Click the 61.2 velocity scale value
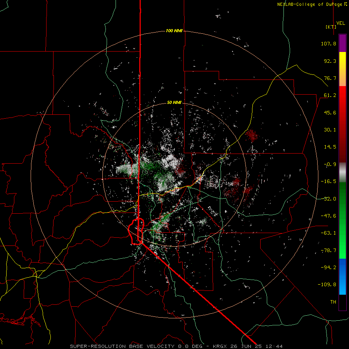349x349 pixels. click(x=330, y=95)
